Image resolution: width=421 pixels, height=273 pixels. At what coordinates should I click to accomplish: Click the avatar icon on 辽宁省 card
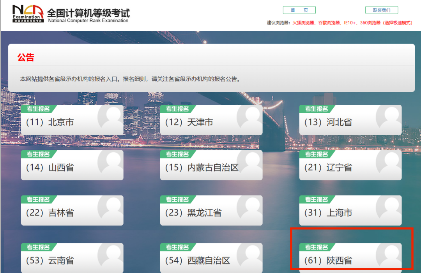click(x=389, y=162)
